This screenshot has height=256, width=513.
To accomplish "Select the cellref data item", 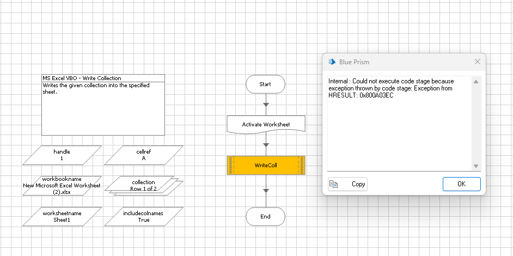I will pyautogui.click(x=144, y=155).
